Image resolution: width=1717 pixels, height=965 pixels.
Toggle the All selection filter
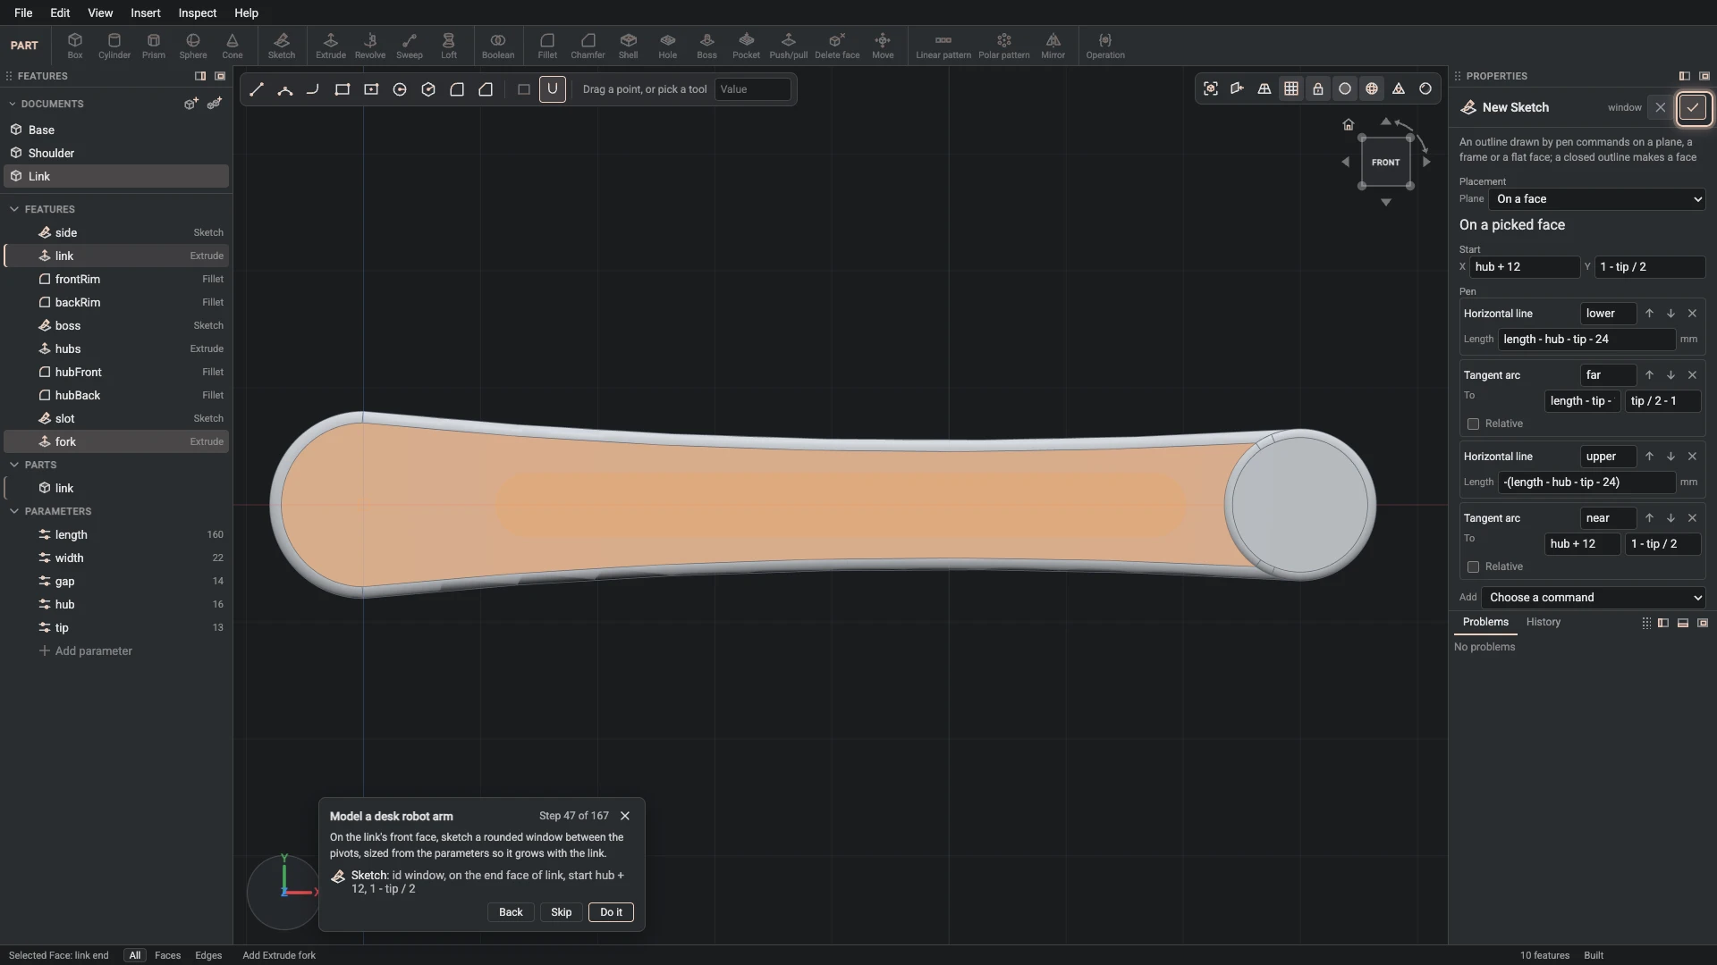click(x=135, y=955)
